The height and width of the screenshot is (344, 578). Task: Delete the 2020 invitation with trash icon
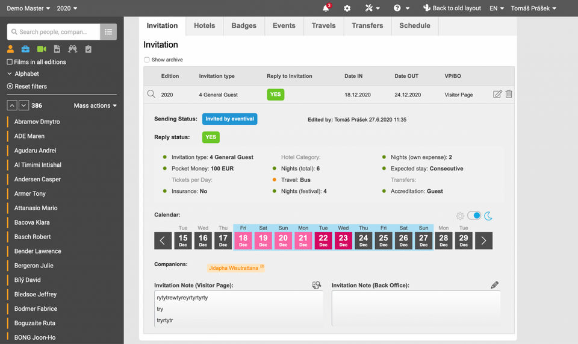click(509, 94)
